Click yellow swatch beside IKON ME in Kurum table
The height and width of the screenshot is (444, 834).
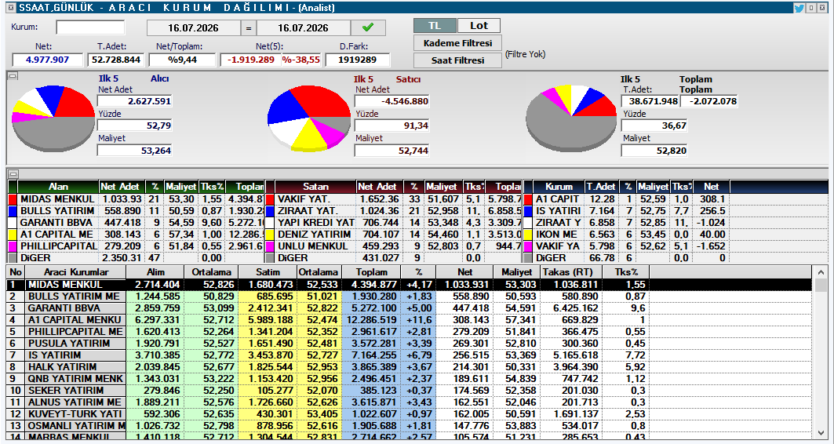[528, 234]
